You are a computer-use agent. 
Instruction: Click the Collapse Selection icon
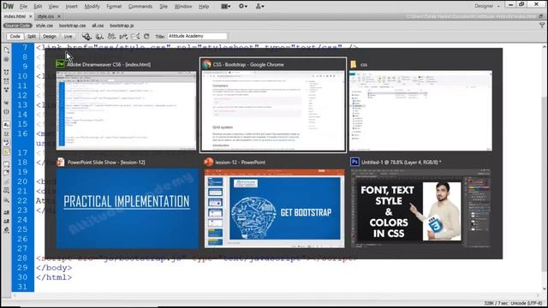6,81
